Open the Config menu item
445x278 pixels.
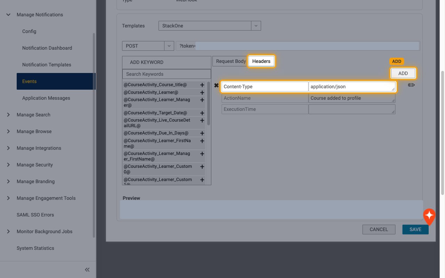tap(29, 31)
